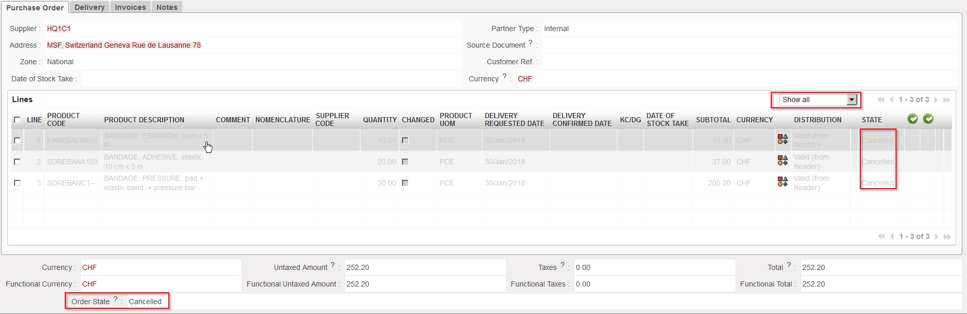Click help icon next to Untaxed Amount
Viewport: 967px width, 314px height.
(x=333, y=265)
